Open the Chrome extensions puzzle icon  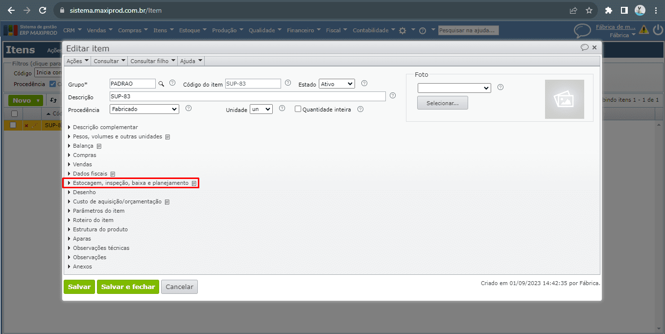click(x=609, y=10)
